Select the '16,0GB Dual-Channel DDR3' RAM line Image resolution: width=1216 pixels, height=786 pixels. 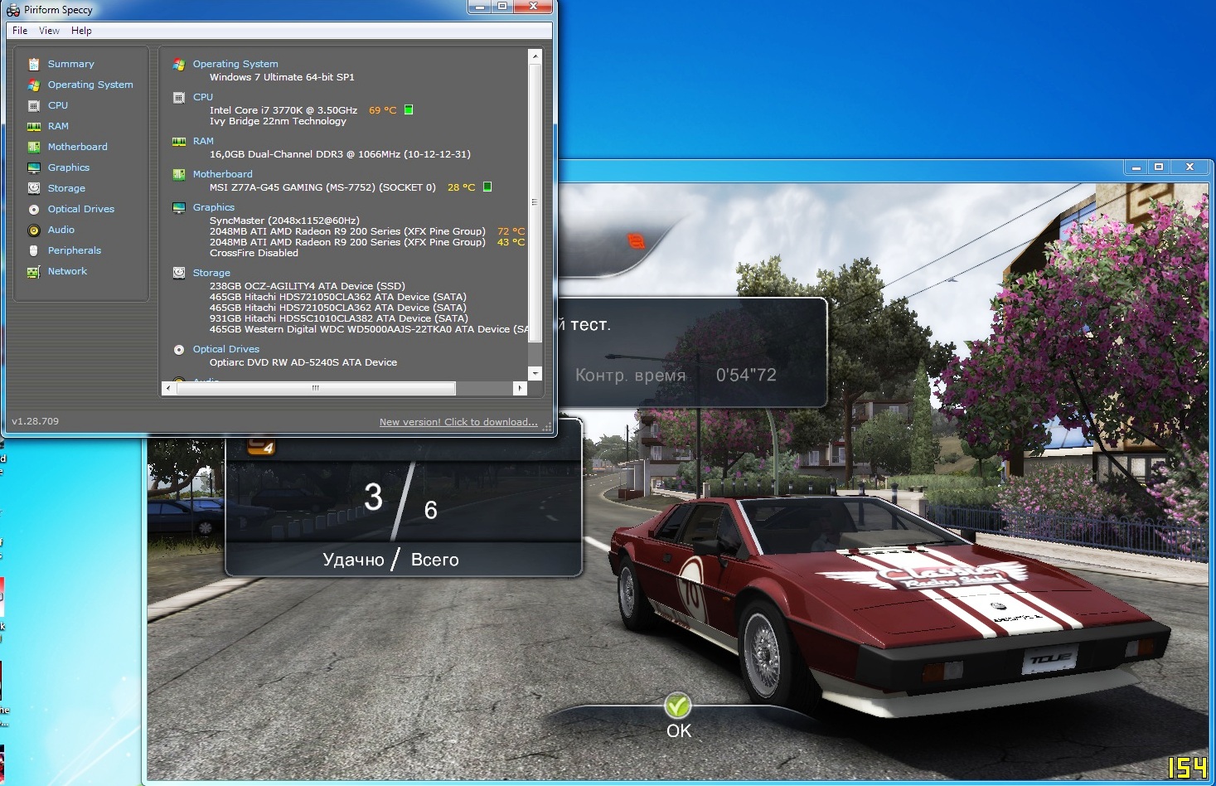pos(340,154)
